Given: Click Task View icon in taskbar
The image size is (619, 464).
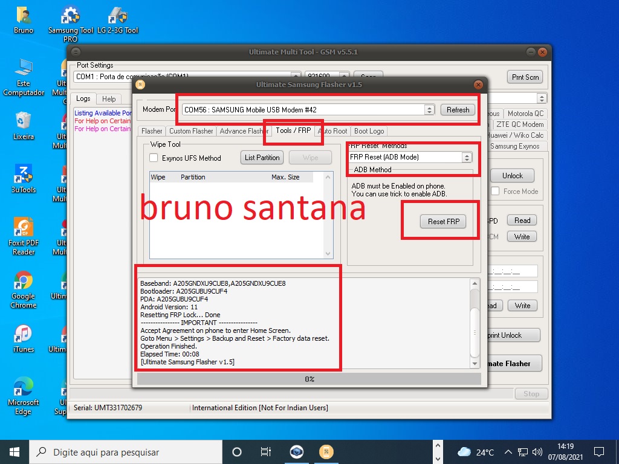Looking at the screenshot, I should point(265,452).
